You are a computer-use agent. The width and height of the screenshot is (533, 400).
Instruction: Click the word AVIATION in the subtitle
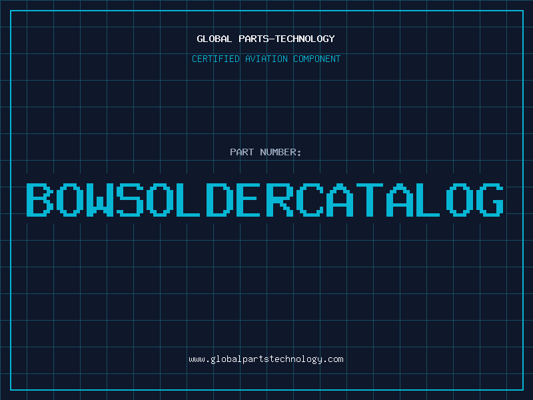tap(266, 59)
